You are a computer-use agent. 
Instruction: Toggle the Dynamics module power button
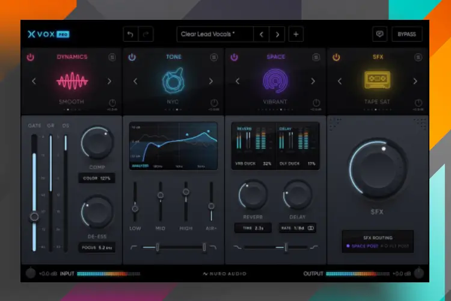[x=30, y=57]
